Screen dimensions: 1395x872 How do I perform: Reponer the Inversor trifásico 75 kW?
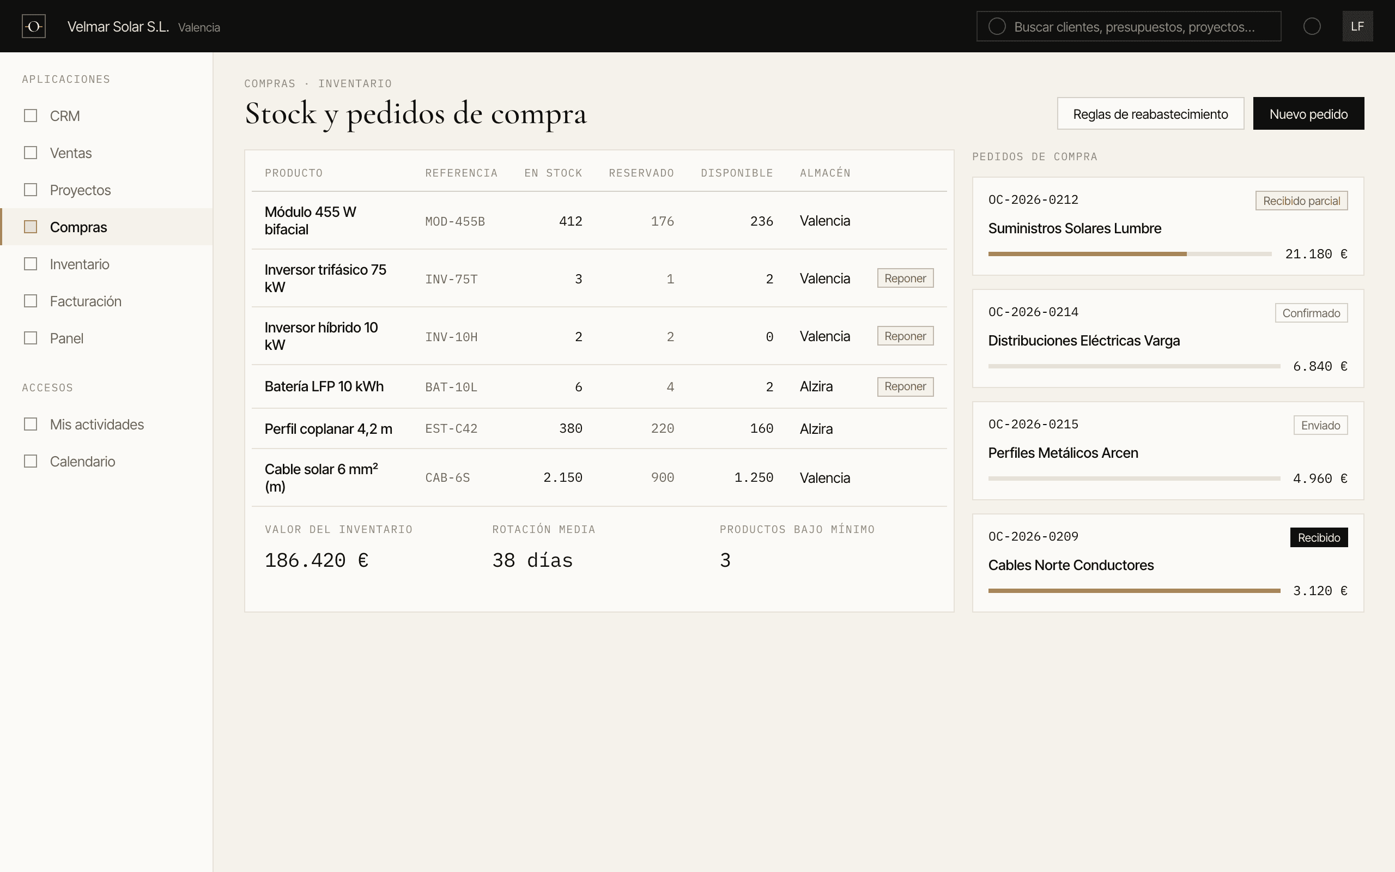coord(905,278)
